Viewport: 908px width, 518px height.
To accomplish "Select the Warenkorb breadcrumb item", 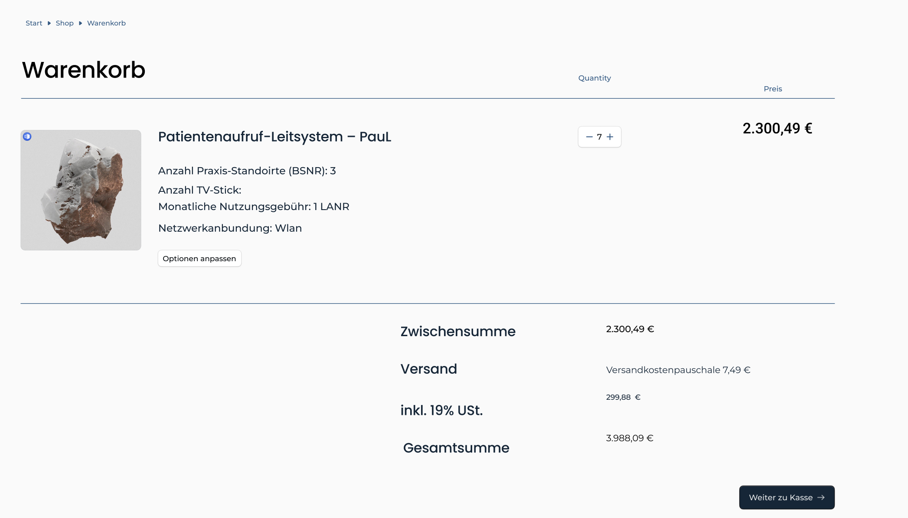I will pyautogui.click(x=106, y=23).
